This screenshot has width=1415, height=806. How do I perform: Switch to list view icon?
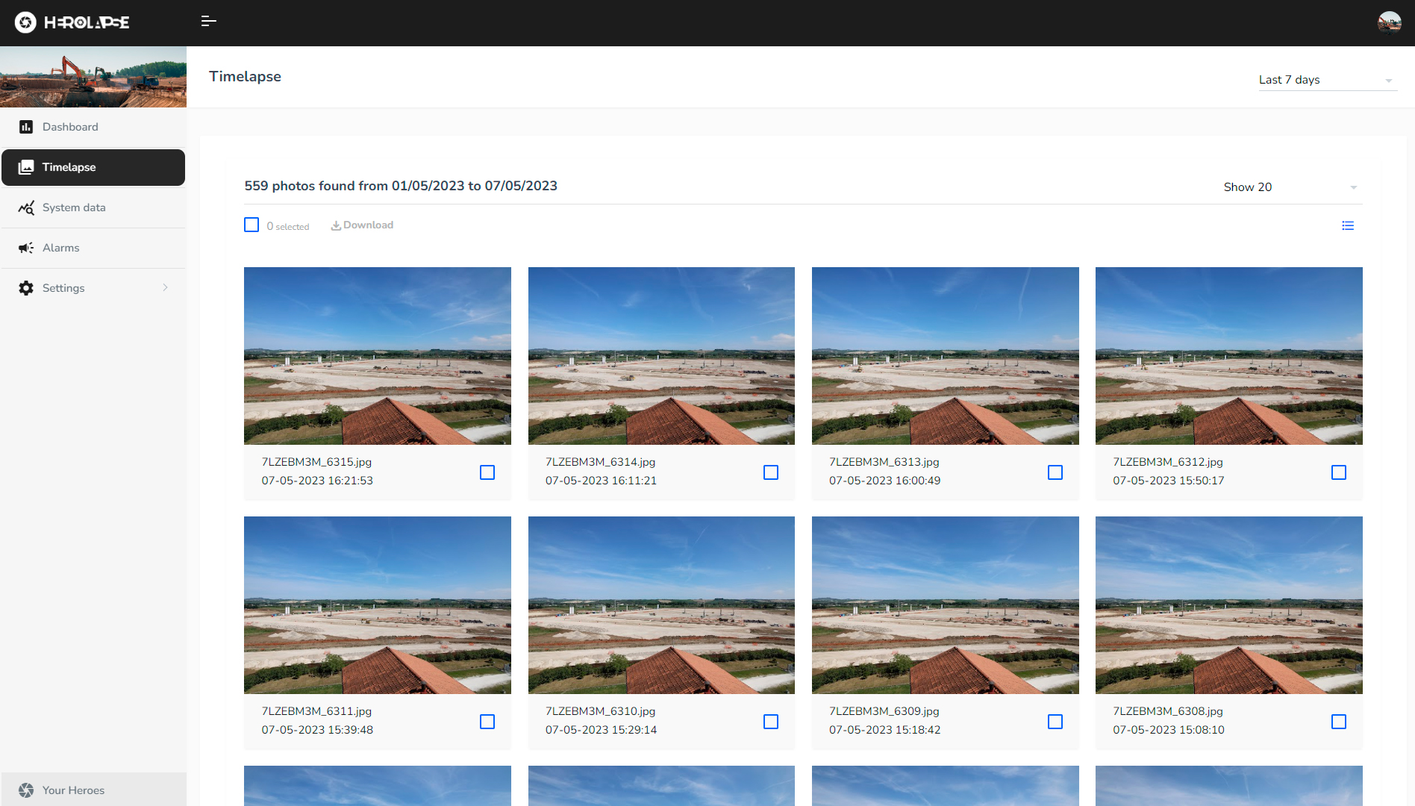pos(1348,225)
